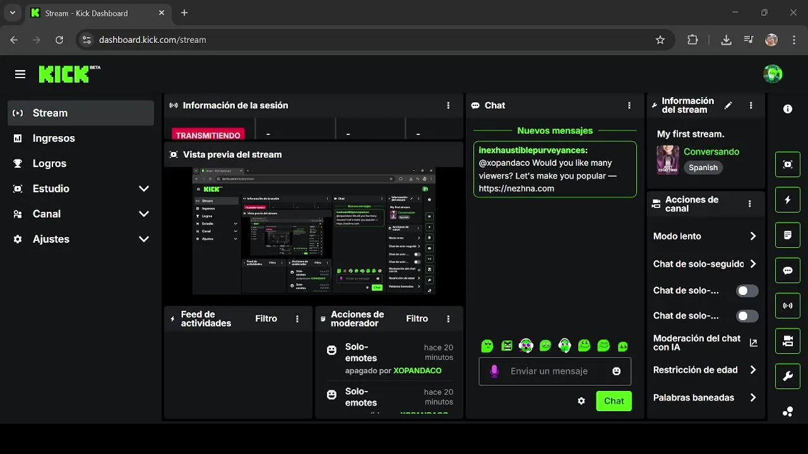Open Filtro in Feed de actividades

(x=266, y=319)
